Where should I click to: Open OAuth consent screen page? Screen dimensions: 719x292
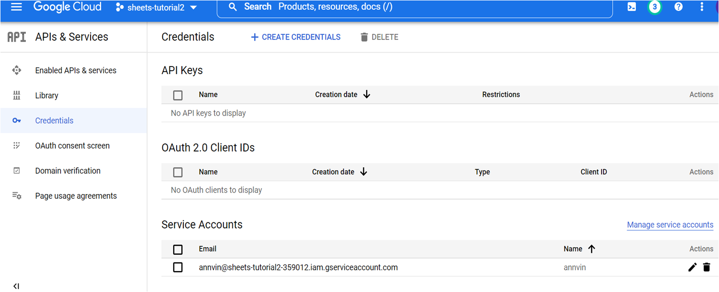point(72,146)
